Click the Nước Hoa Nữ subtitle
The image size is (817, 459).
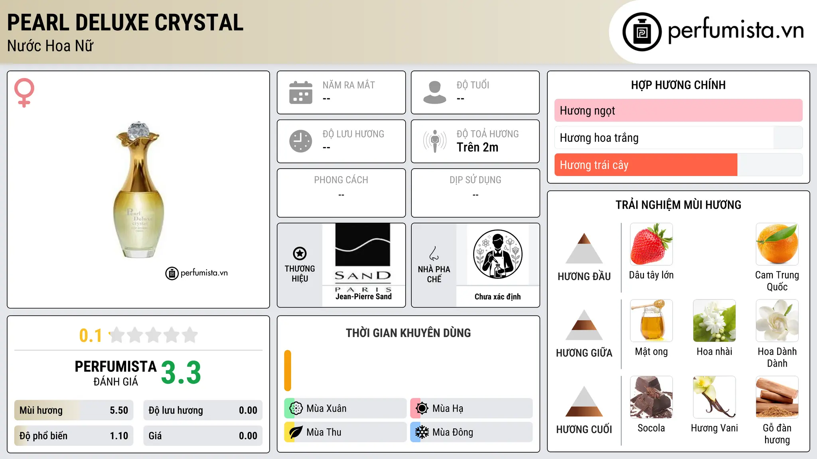(x=50, y=46)
